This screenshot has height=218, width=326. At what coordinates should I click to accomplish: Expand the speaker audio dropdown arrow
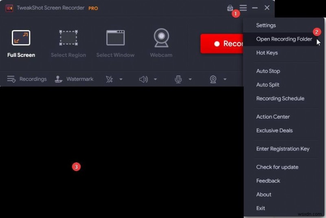tap(155, 79)
